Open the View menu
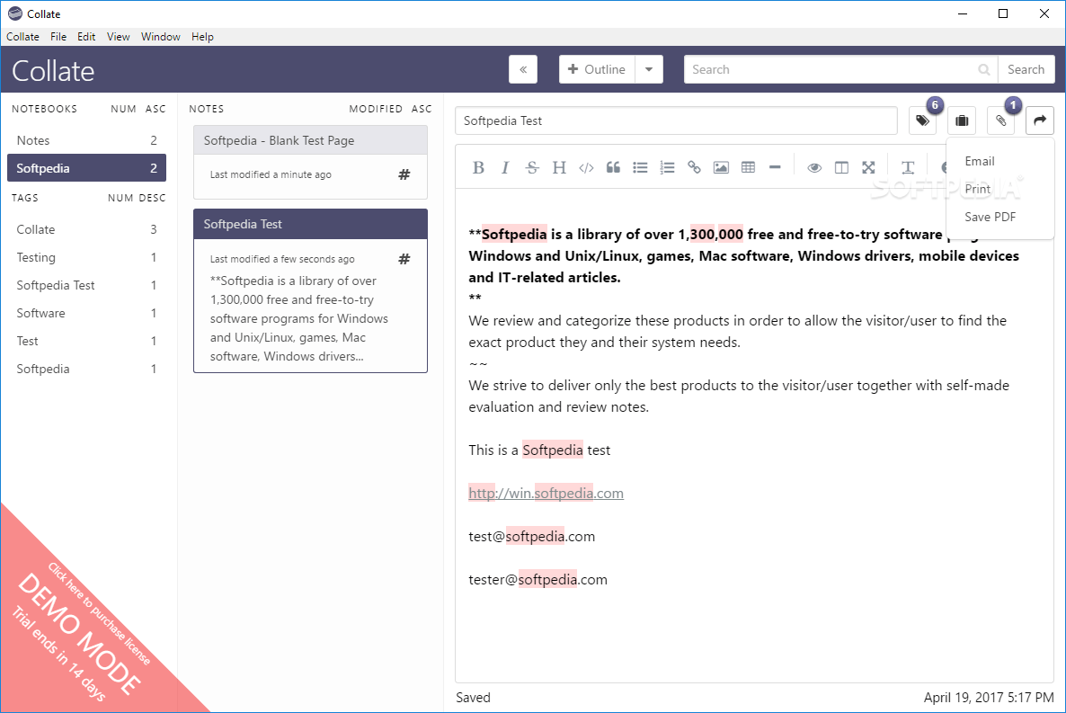Viewport: 1066px width, 713px height. [x=119, y=37]
